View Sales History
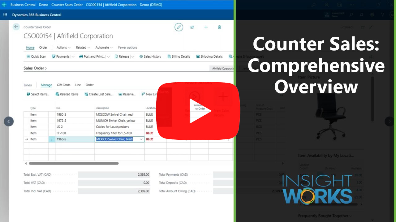The width and height of the screenshot is (396, 222). pyautogui.click(x=150, y=56)
